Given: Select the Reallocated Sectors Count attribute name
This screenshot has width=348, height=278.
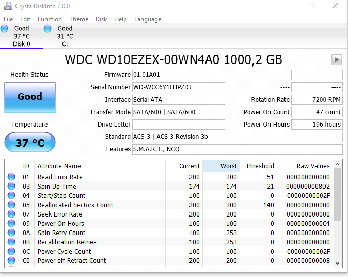Looking at the screenshot, I should tap(75, 205).
